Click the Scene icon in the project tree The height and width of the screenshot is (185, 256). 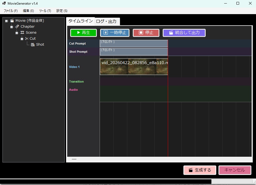coord(22,32)
